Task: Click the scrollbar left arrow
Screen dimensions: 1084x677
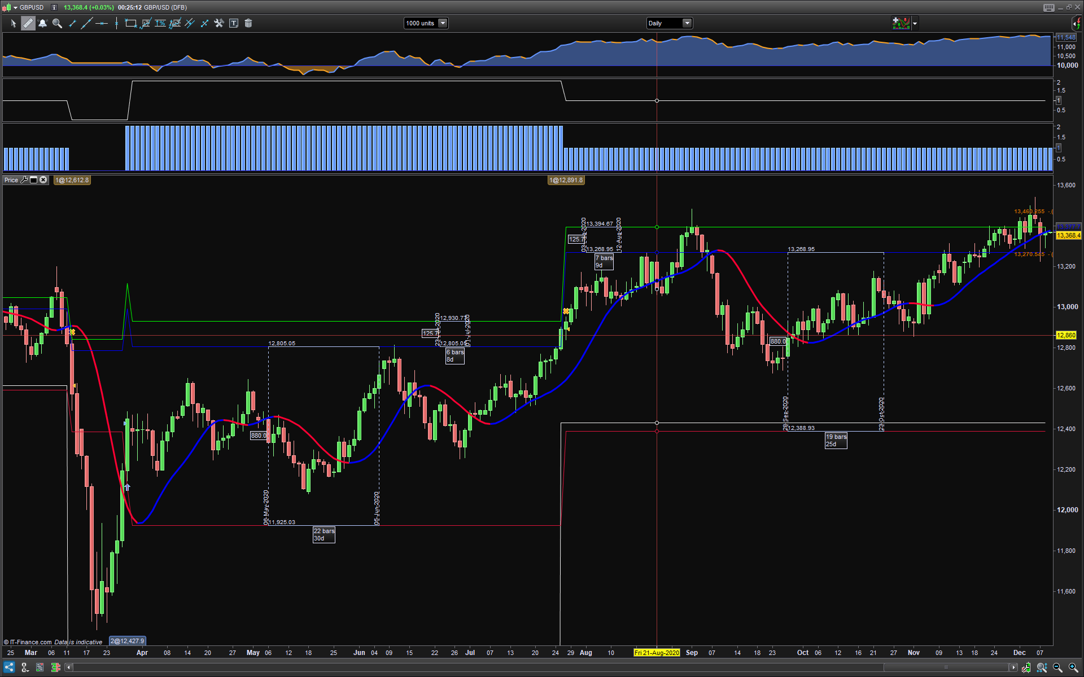Action: click(69, 667)
